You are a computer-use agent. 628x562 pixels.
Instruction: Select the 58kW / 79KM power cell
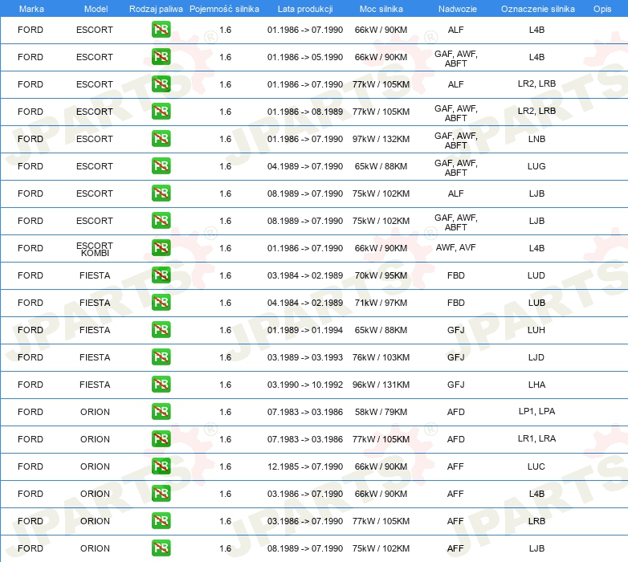click(x=381, y=412)
